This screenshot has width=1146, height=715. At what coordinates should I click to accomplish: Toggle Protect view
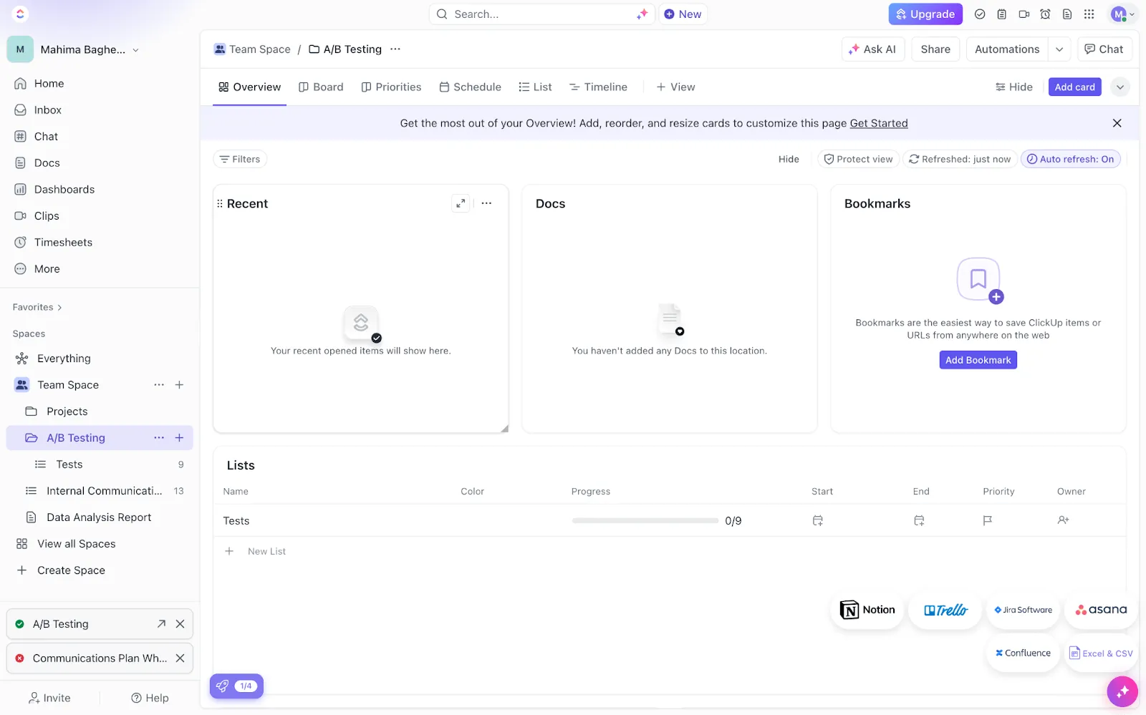point(858,159)
